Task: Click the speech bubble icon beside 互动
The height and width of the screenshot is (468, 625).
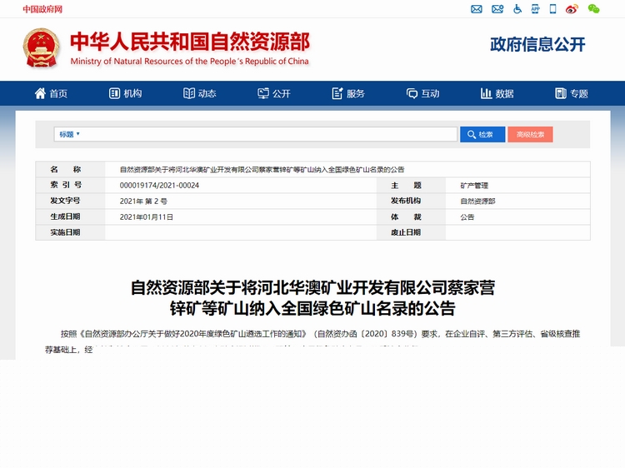Action: click(412, 93)
